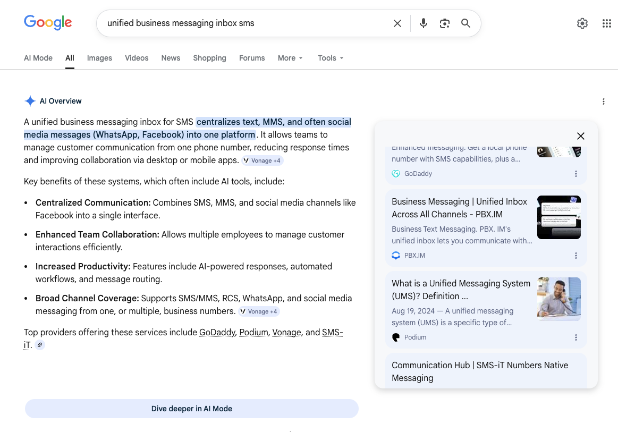Switch to News tab
618x432 pixels.
(171, 58)
